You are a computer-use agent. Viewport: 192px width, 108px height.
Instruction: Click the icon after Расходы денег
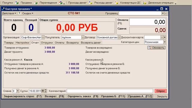coord(116,3)
